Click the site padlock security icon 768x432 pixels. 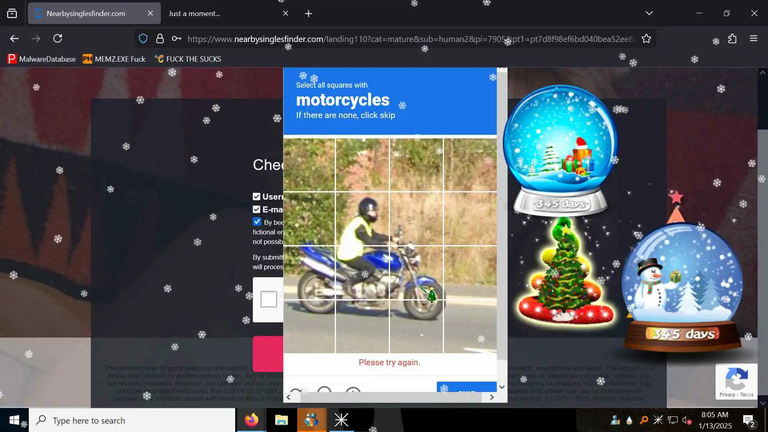(160, 39)
